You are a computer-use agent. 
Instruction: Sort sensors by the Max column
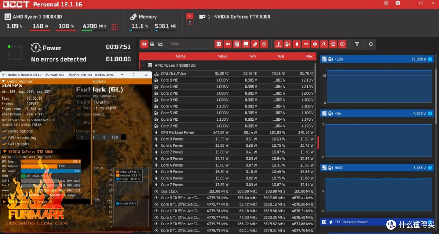point(309,56)
